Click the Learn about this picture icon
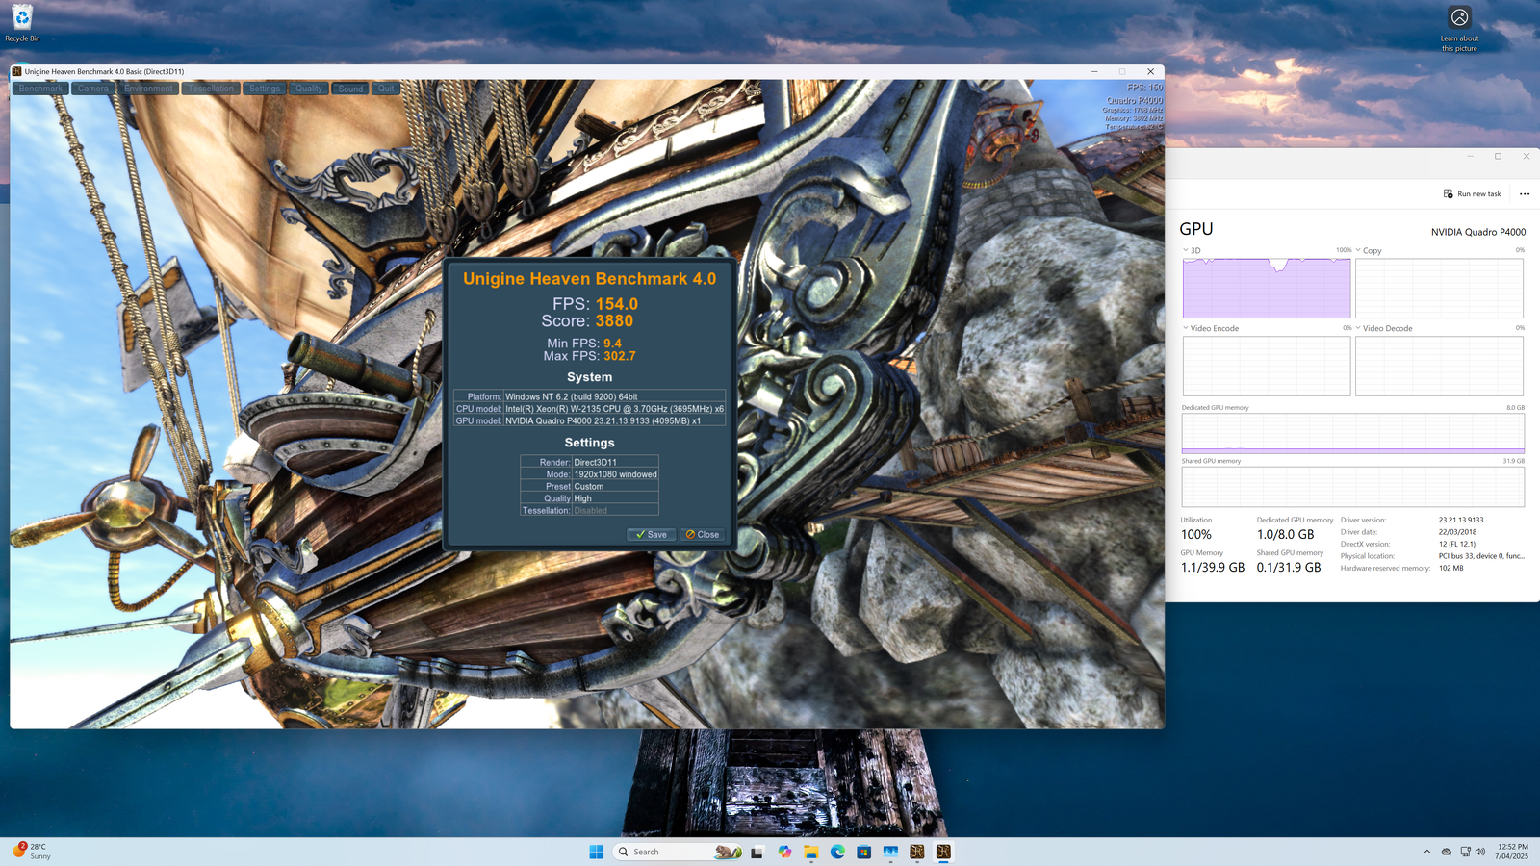1540x866 pixels. coord(1459,29)
